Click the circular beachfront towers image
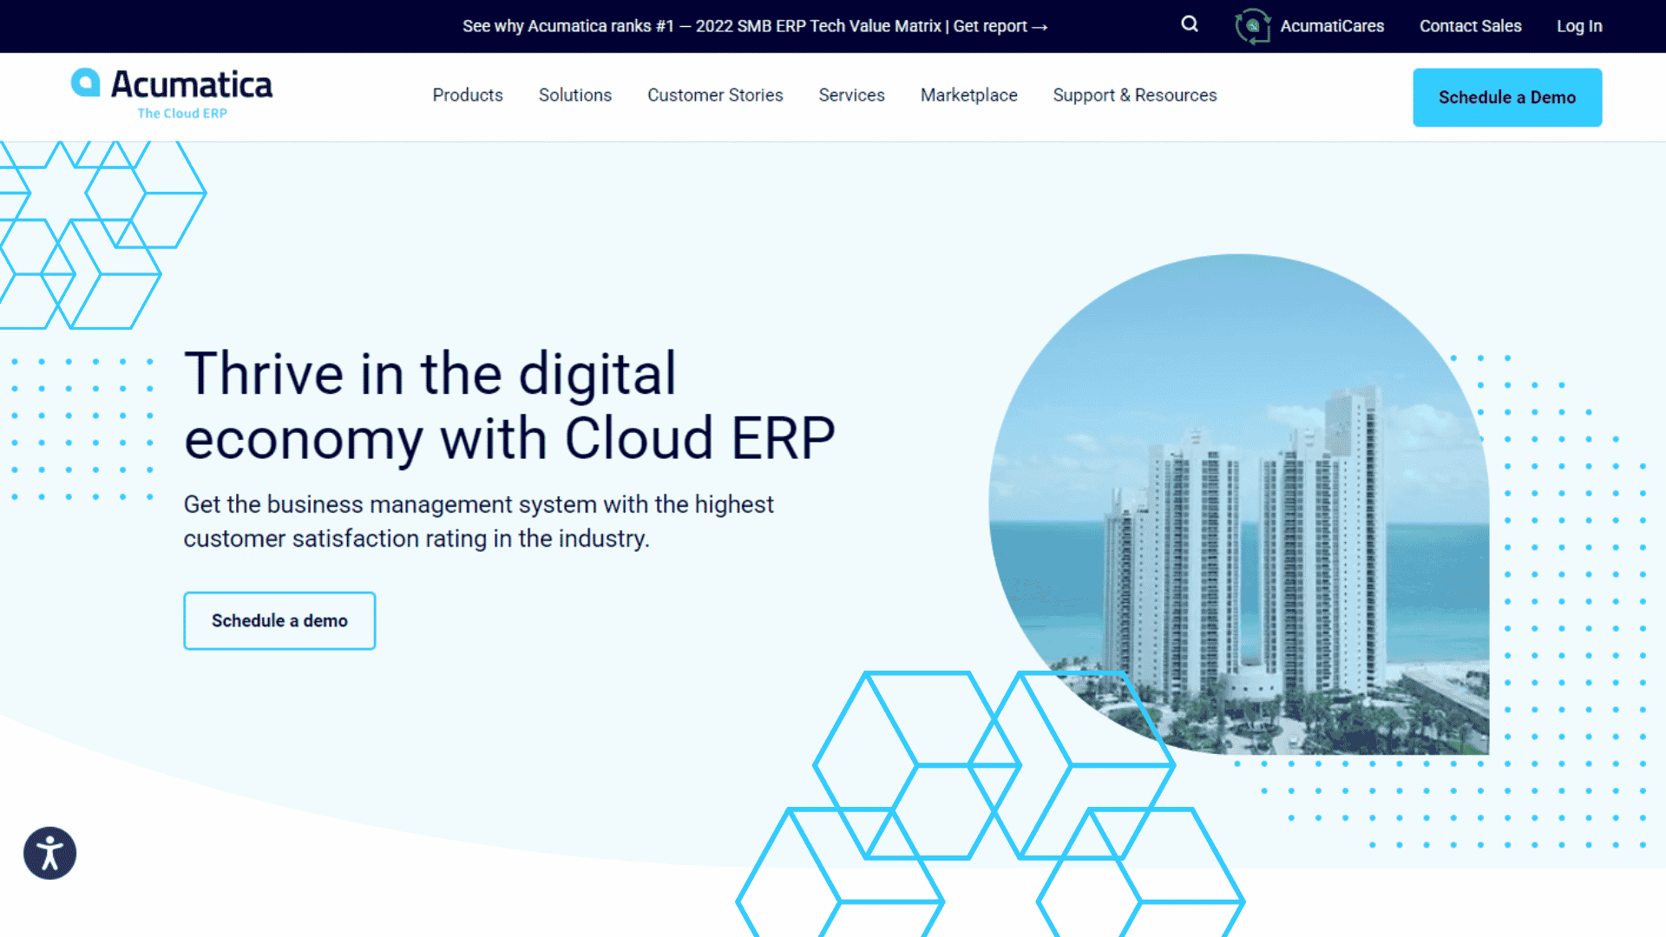 (x=1239, y=504)
